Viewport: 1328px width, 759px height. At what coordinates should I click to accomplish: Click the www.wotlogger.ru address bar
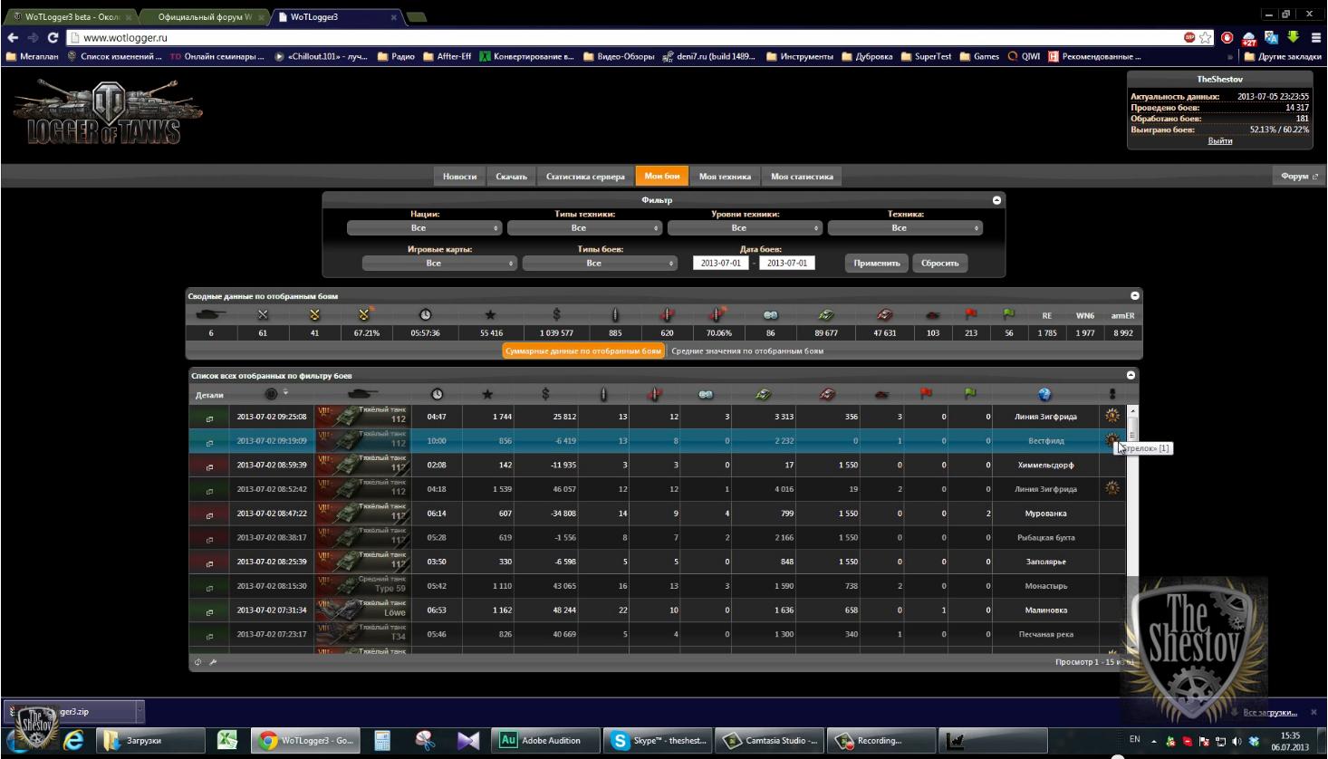click(x=625, y=38)
